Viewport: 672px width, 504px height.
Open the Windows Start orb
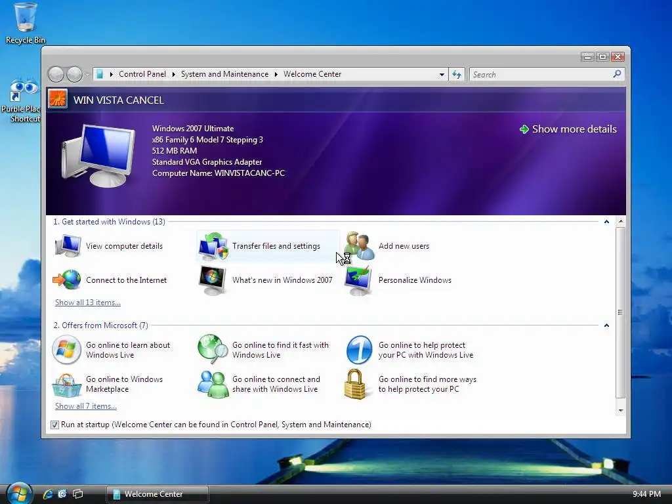(19, 493)
